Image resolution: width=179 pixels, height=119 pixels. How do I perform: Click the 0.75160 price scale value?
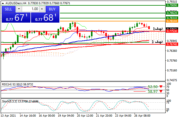pyautogui.click(x=172, y=71)
